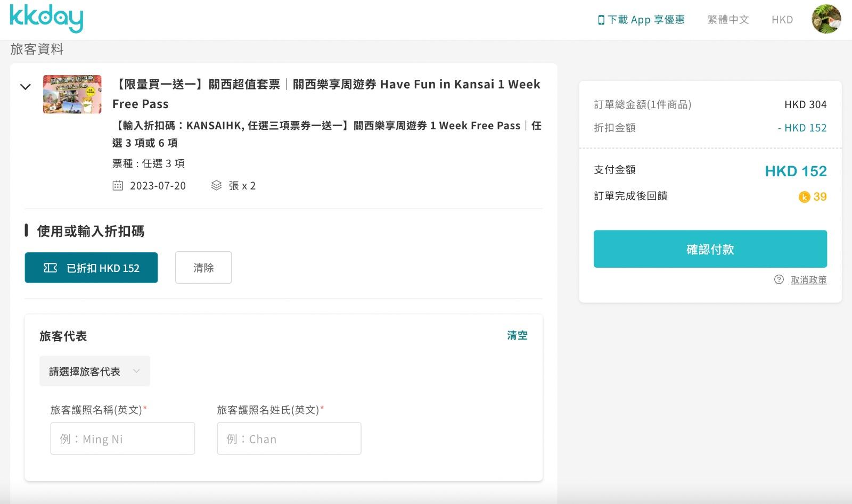Click the coupon icon in discount button
This screenshot has height=504, width=852.
50,268
